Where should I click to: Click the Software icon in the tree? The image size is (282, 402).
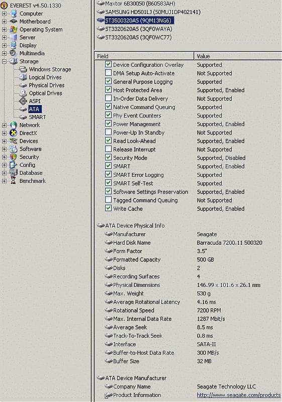point(14,149)
